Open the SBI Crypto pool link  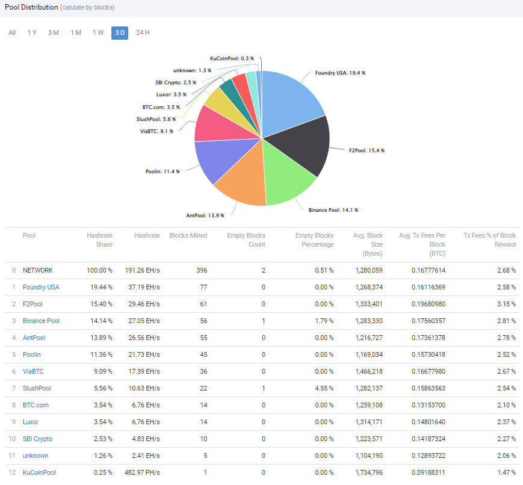38,439
